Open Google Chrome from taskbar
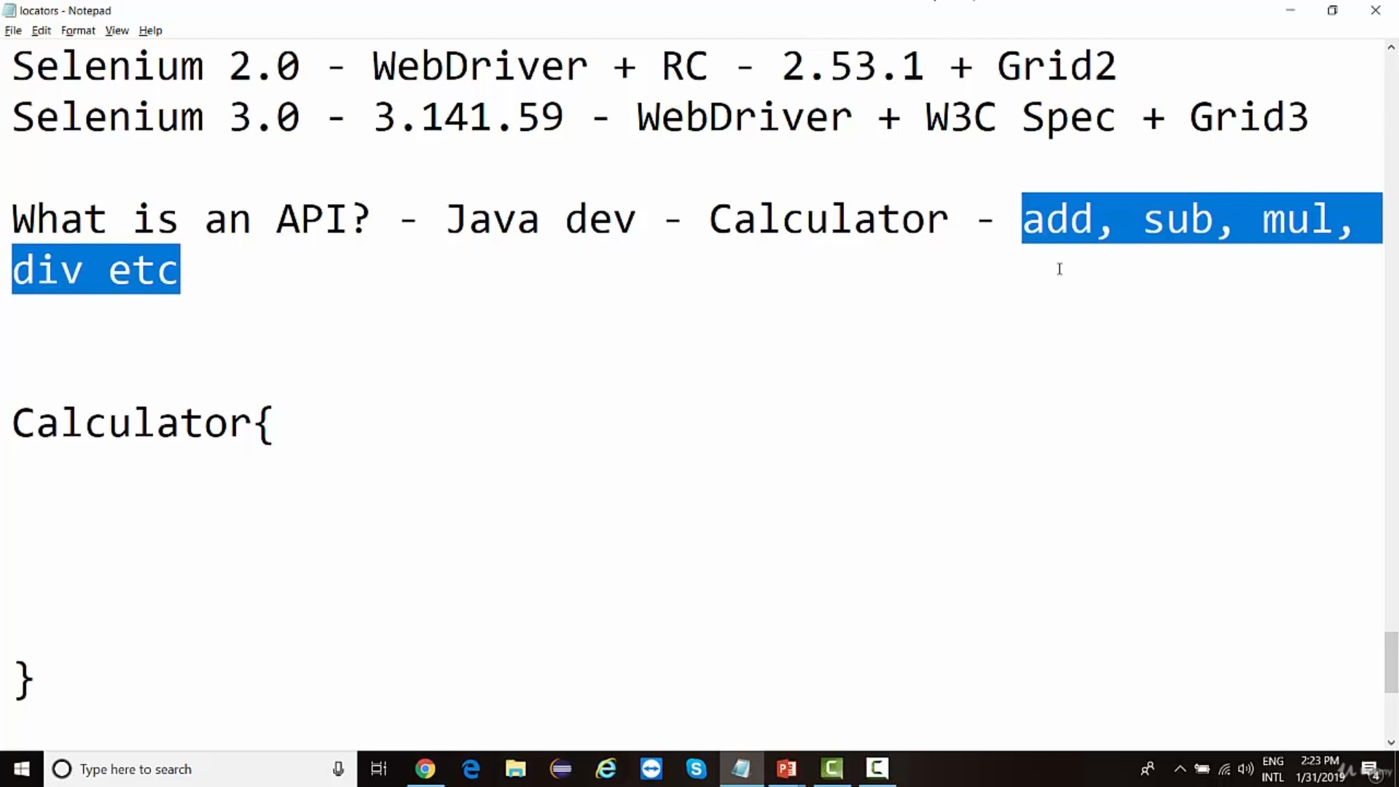The width and height of the screenshot is (1399, 787). click(425, 769)
